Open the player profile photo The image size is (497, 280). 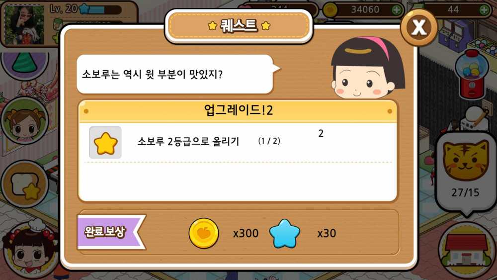(x=24, y=24)
